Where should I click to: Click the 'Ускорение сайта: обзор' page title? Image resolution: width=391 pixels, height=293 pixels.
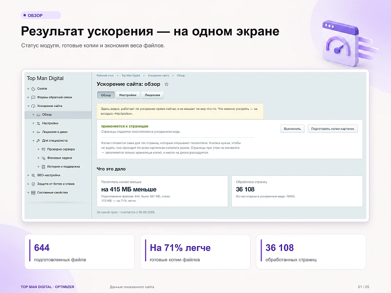click(x=129, y=84)
